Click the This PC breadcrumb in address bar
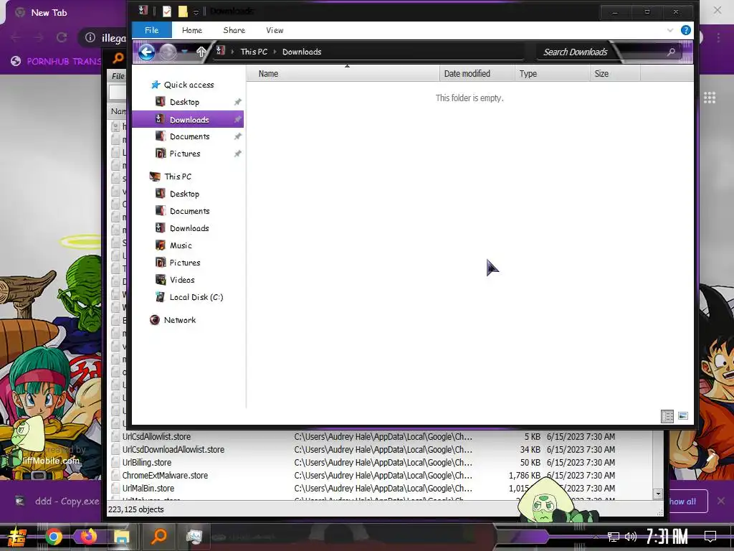Image resolution: width=734 pixels, height=551 pixels. click(254, 52)
